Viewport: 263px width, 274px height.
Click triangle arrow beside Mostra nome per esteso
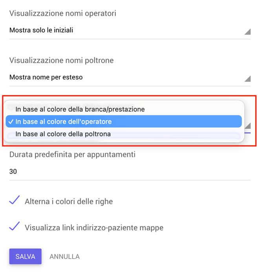pyautogui.click(x=248, y=79)
